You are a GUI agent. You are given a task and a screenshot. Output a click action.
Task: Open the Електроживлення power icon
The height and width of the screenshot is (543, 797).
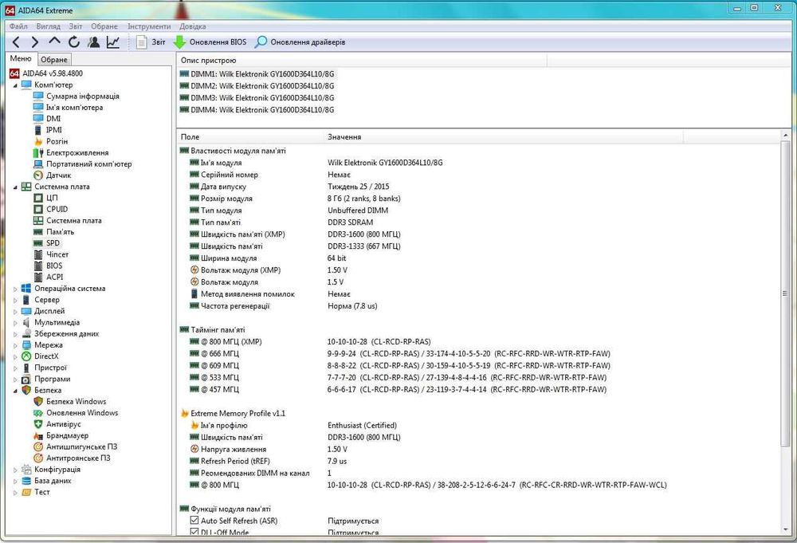point(38,152)
